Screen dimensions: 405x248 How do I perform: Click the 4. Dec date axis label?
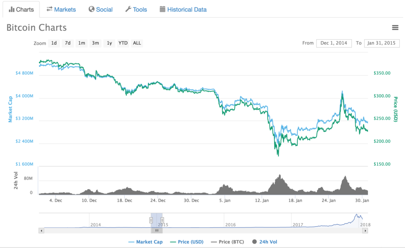click(x=56, y=201)
